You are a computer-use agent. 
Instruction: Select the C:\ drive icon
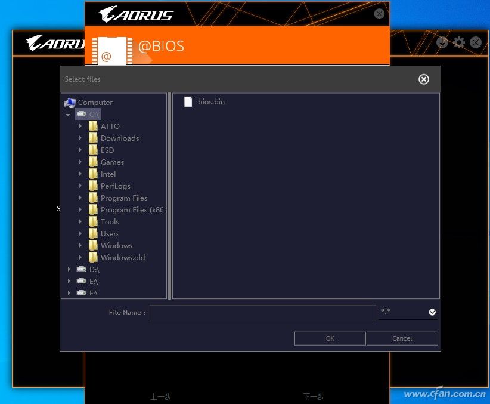click(81, 114)
